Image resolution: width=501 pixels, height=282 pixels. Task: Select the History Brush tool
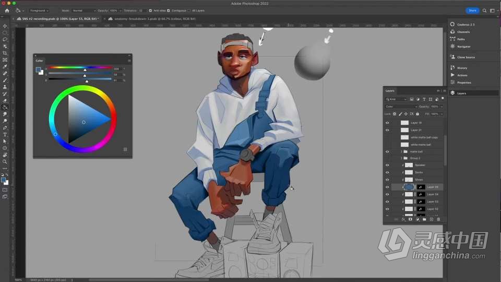pyautogui.click(x=5, y=93)
